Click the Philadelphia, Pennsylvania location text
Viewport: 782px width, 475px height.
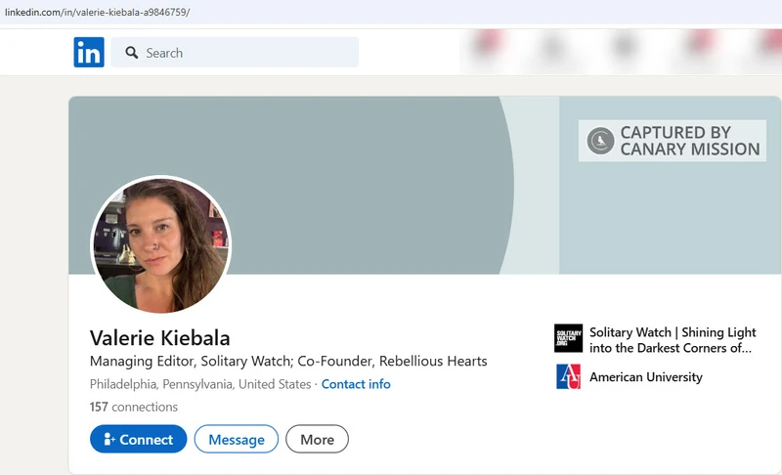click(x=200, y=384)
